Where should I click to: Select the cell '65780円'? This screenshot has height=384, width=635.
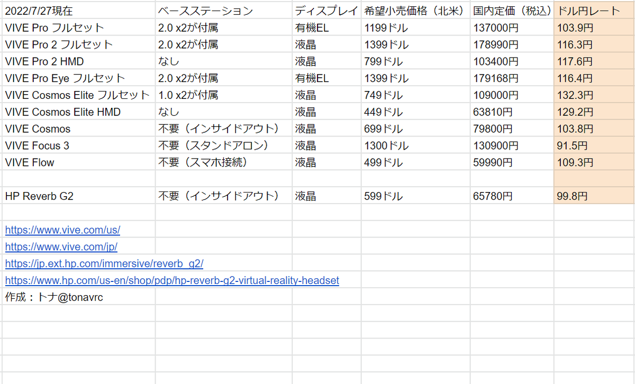[512, 196]
